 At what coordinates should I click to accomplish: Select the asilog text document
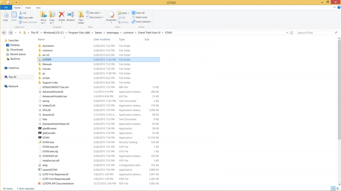(98, 101)
